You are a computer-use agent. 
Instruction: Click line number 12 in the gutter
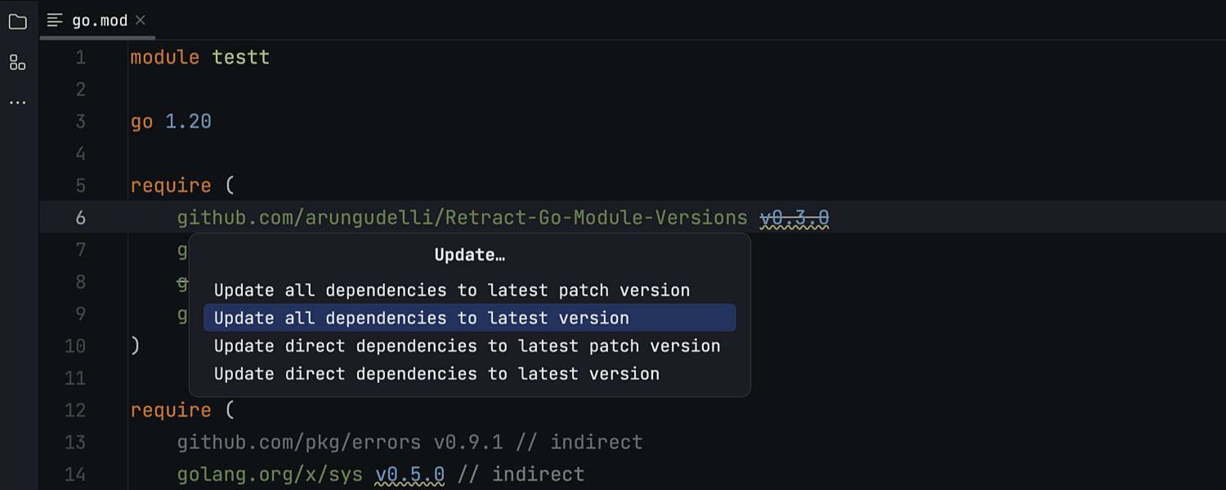75,410
